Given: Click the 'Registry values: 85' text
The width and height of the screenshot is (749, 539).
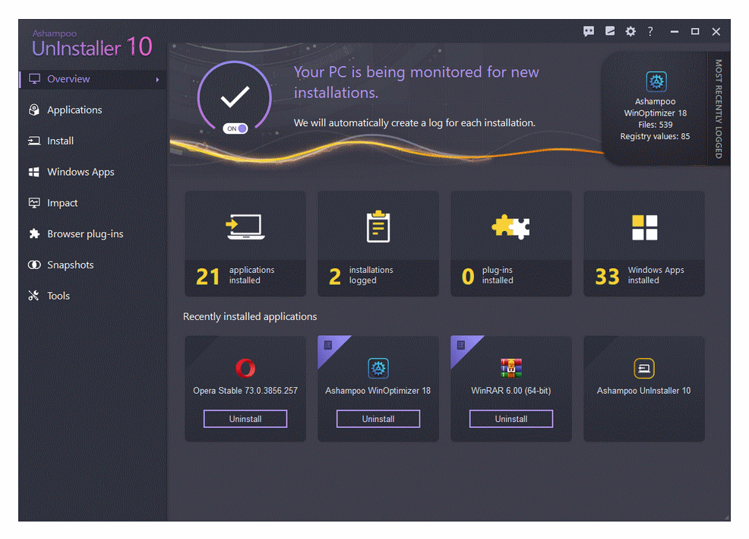Looking at the screenshot, I should (x=656, y=136).
